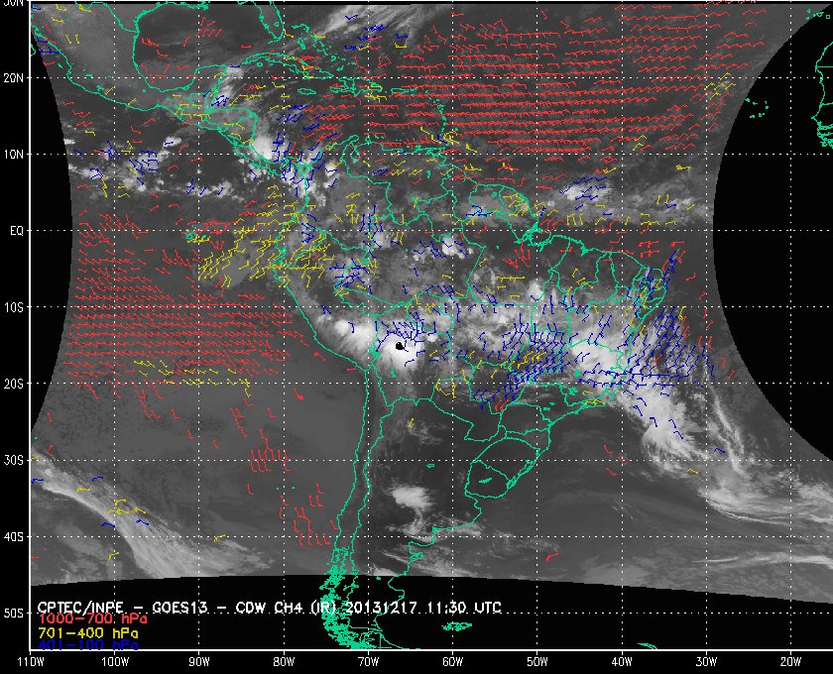This screenshot has width=833, height=674.
Task: Click the 20W longitude label
Action: pos(790,662)
